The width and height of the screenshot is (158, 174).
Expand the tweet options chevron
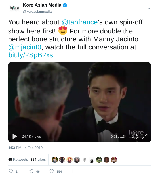click(x=149, y=9)
